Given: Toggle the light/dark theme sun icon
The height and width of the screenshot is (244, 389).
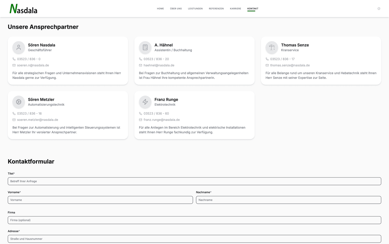Looking at the screenshot, I should (x=379, y=9).
